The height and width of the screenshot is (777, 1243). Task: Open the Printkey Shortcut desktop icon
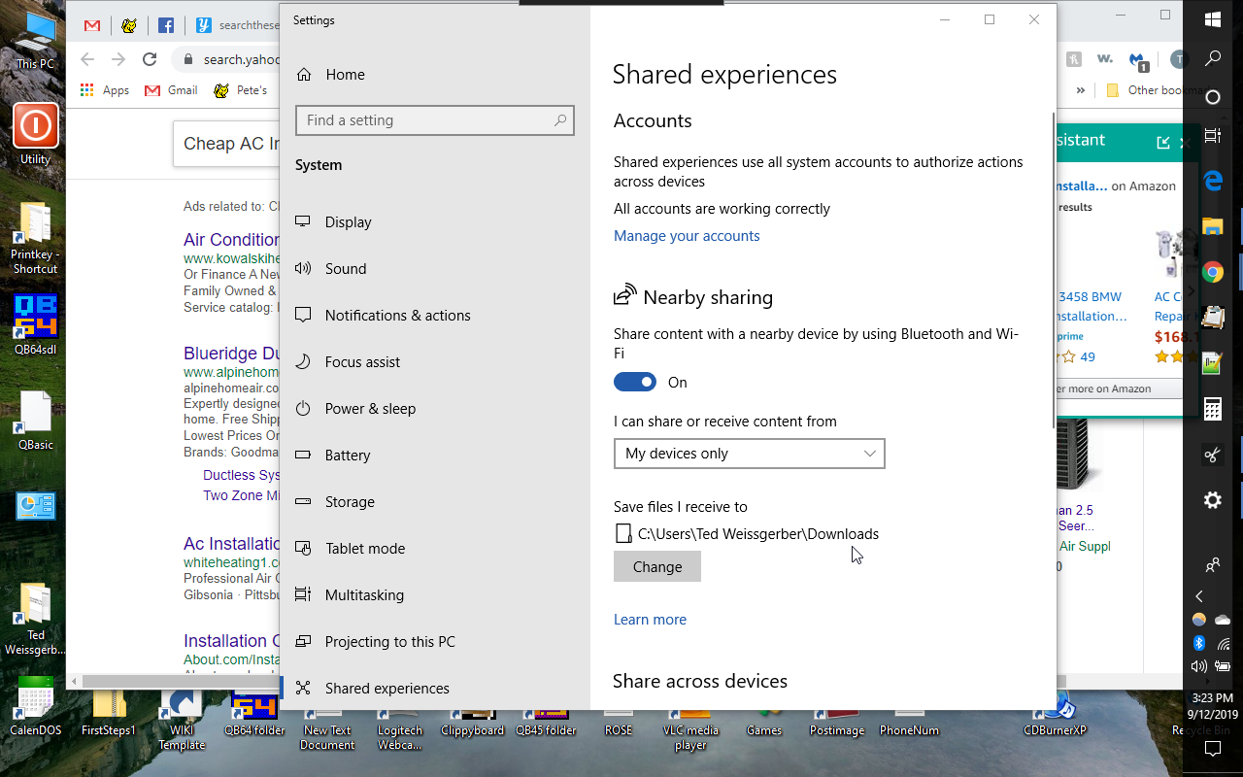(x=35, y=239)
